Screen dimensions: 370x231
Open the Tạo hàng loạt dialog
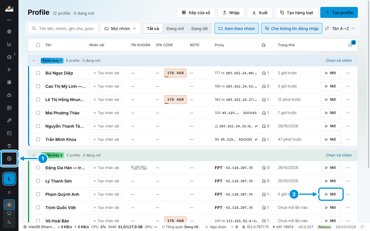click(296, 13)
